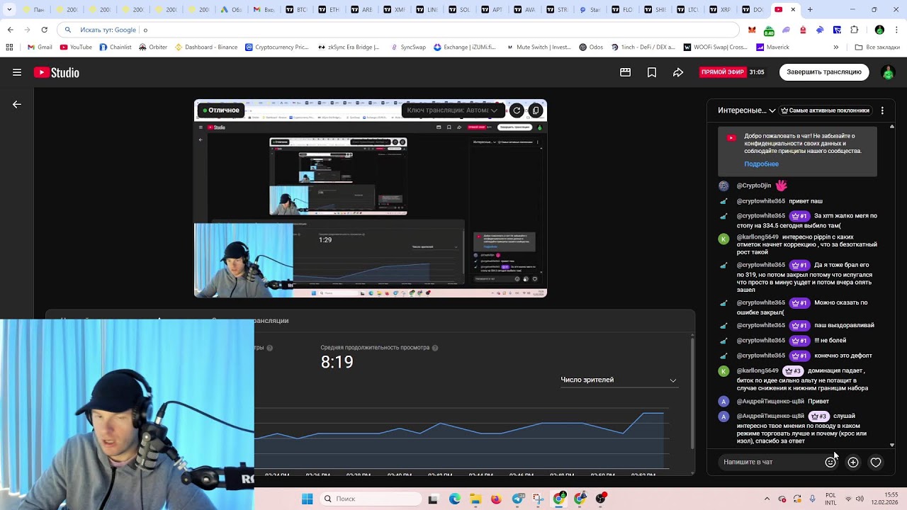Switch to the ETH TradingView tab
This screenshot has width=907, height=510.
click(329, 10)
